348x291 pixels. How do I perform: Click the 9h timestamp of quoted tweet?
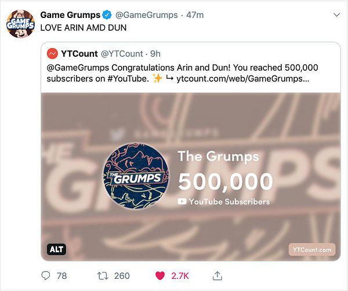pyautogui.click(x=155, y=54)
